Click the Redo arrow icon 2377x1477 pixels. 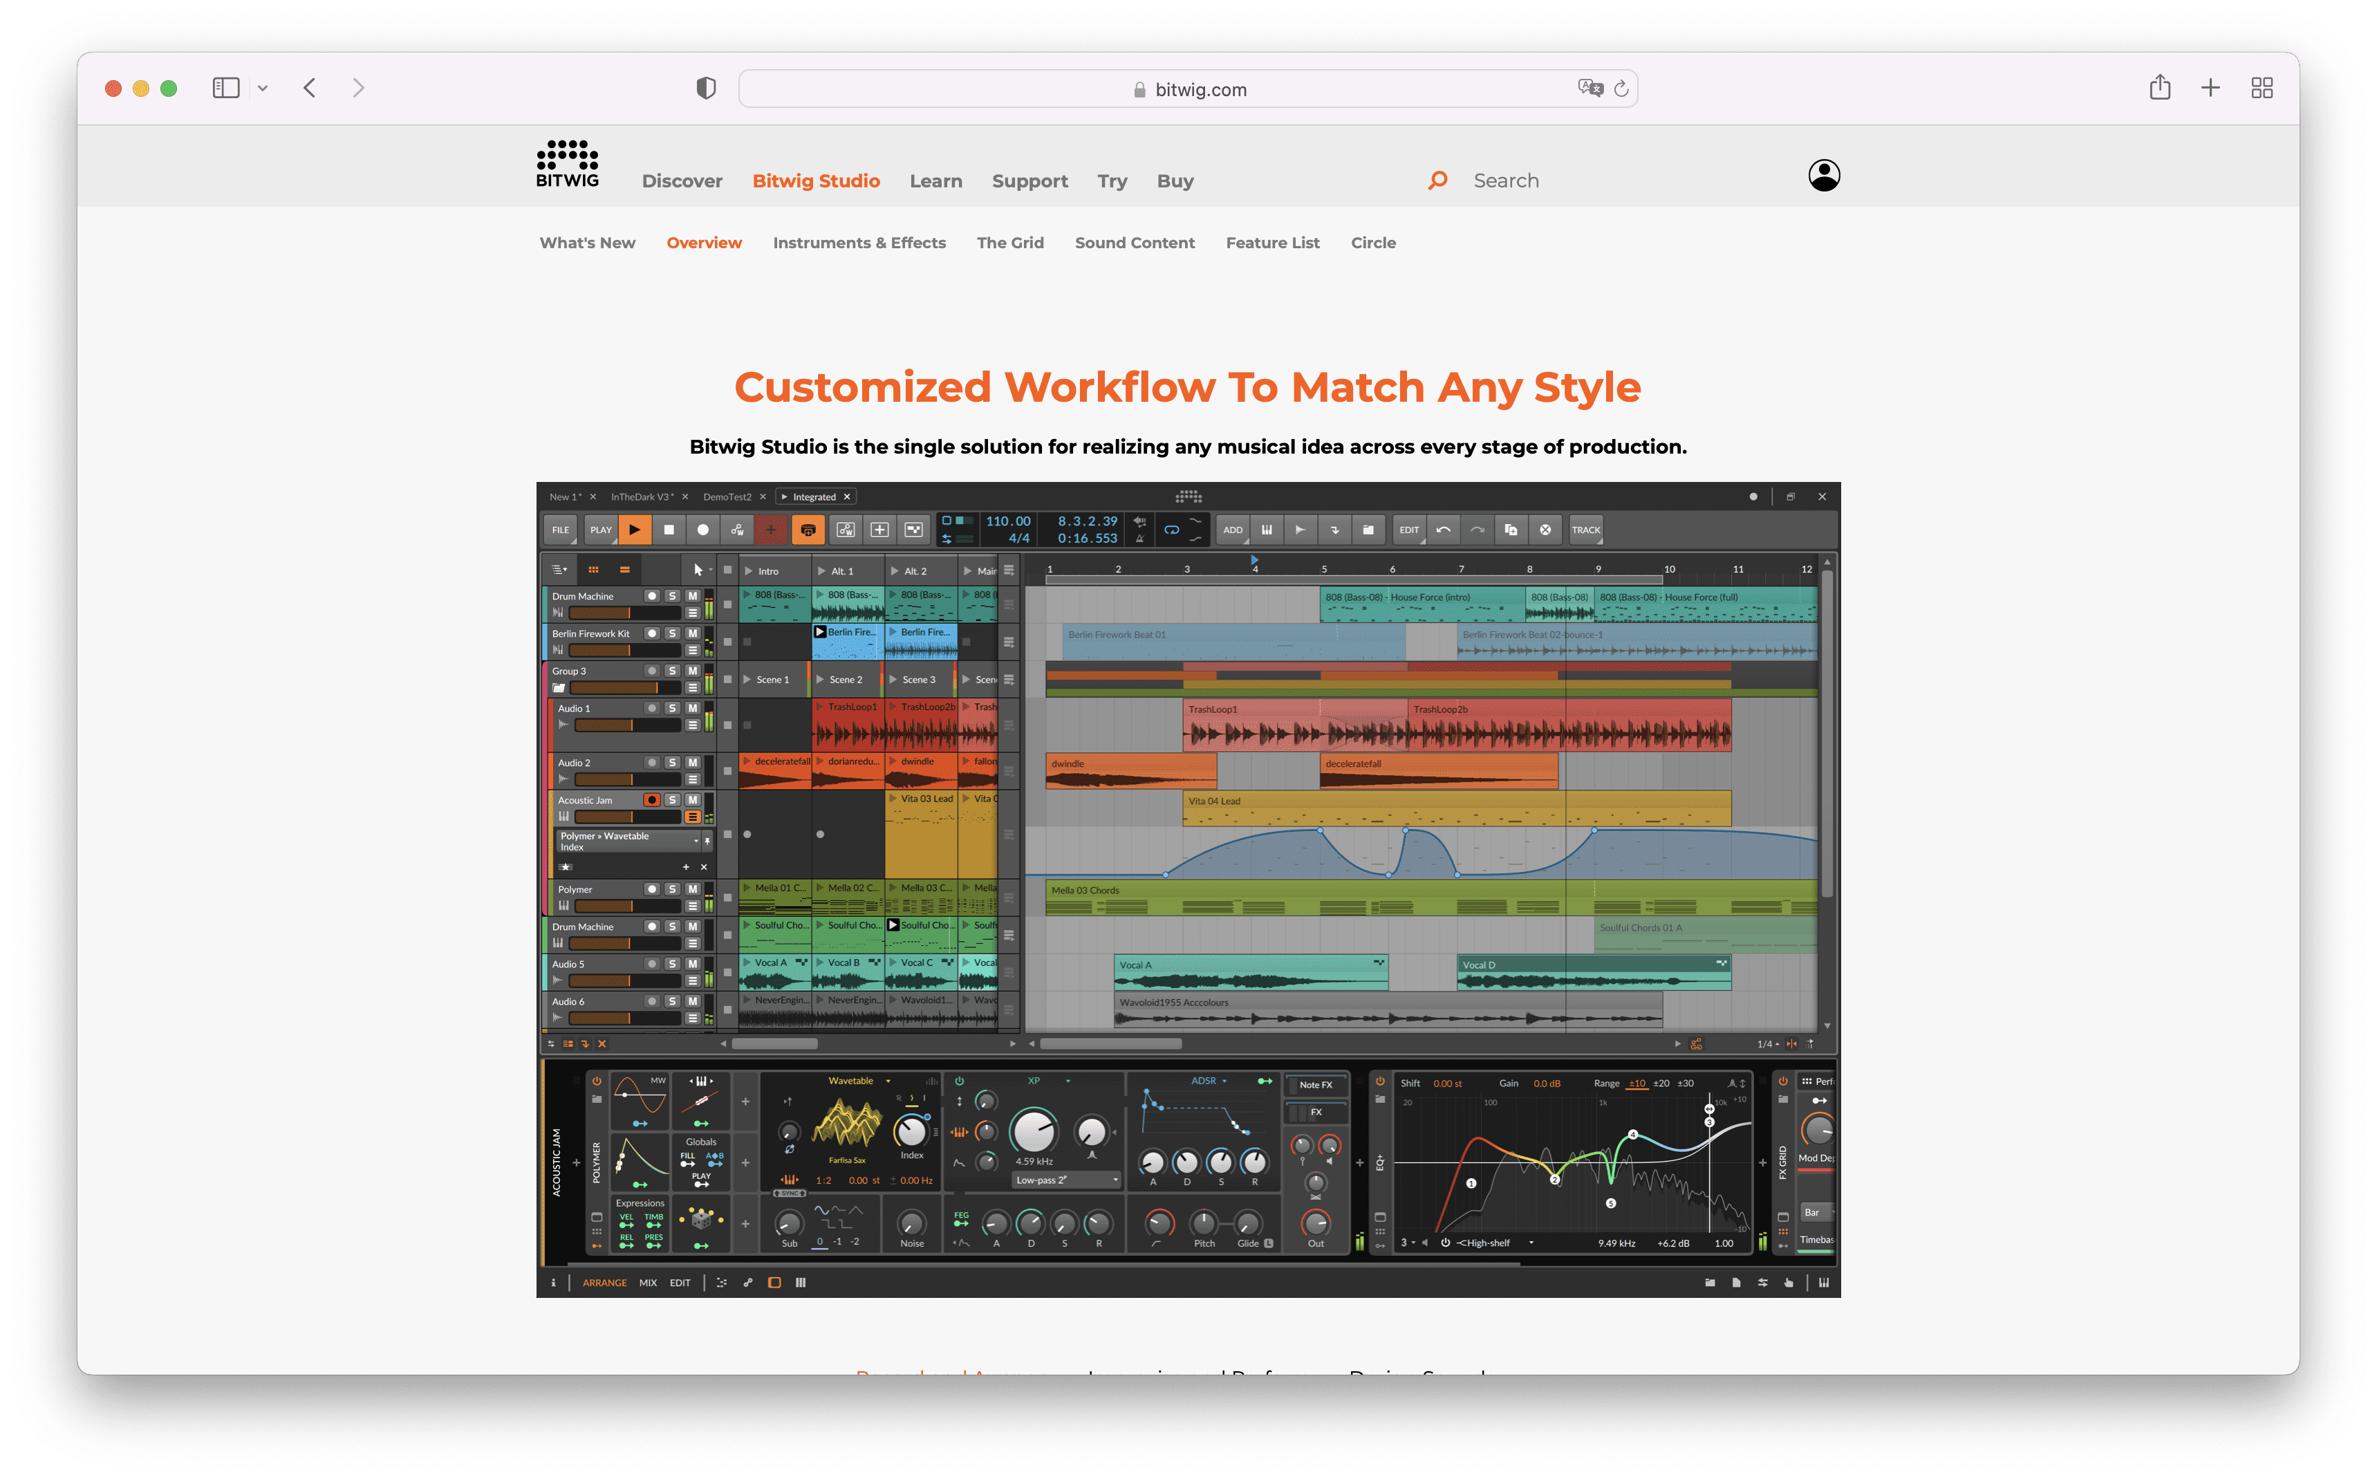tap(1478, 530)
